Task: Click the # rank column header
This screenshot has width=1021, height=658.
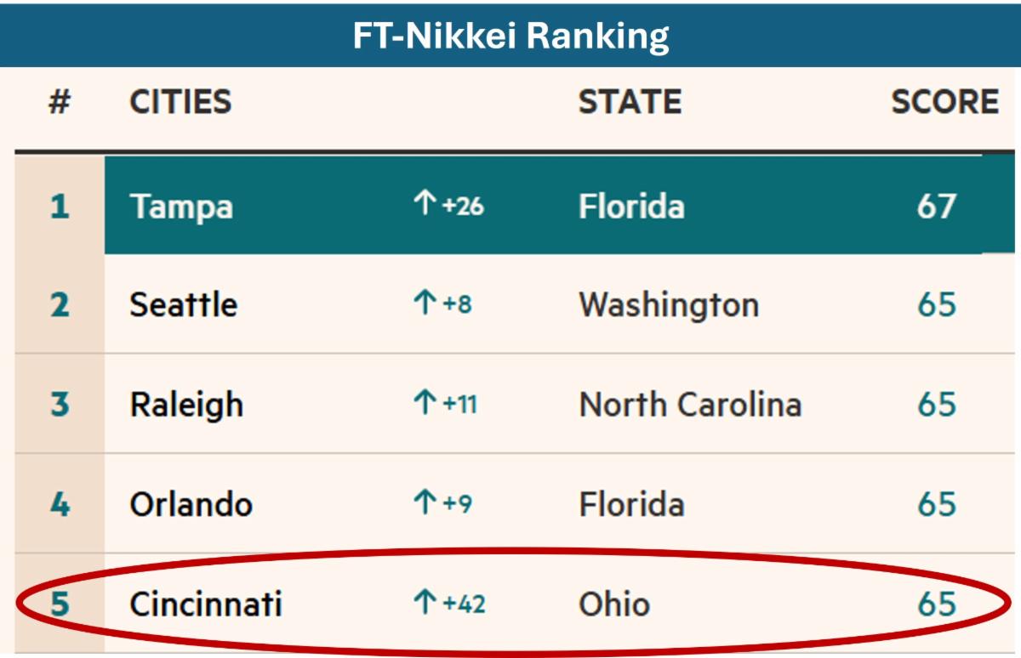Action: tap(59, 102)
